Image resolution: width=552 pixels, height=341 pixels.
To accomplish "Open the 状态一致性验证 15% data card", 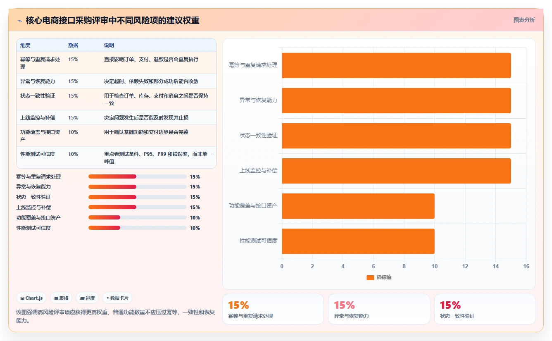I will coord(485,309).
